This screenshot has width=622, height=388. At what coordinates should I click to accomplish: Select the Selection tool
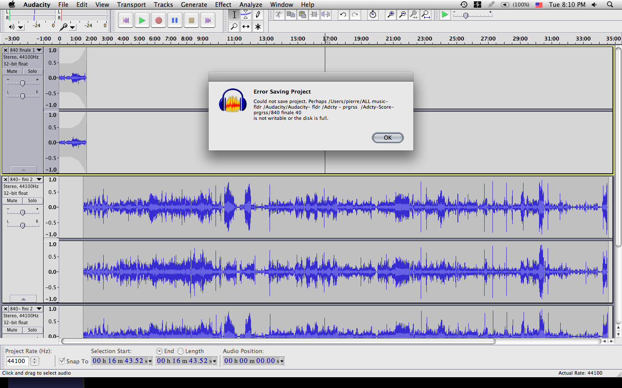tap(235, 14)
